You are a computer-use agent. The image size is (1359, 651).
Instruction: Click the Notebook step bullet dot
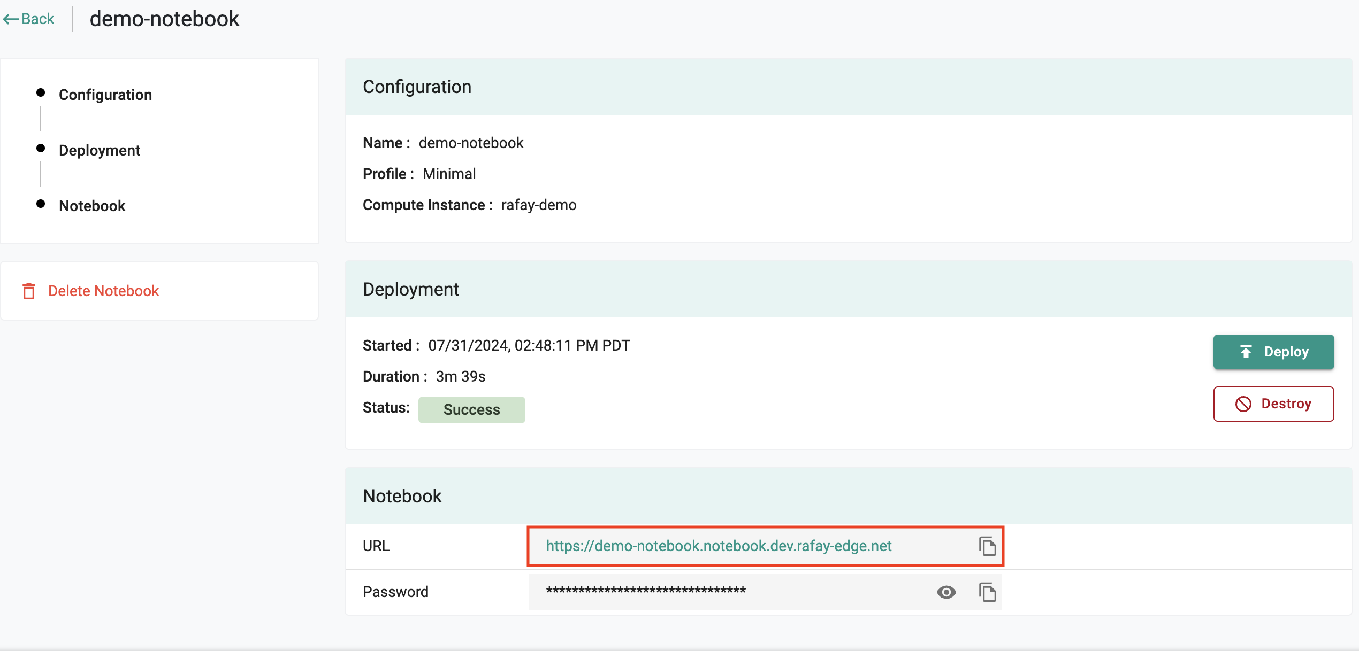[x=41, y=204]
